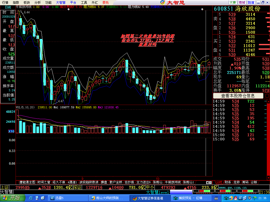The image size is (270, 202).
Task: Open the 板块 menu
Action: [x=27, y=3]
